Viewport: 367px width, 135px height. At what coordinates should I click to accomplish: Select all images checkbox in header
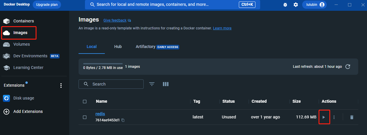pos(85,102)
